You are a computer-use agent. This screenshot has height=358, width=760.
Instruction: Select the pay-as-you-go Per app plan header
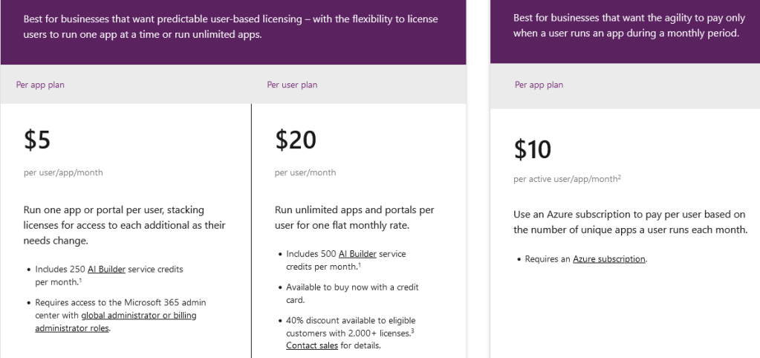pos(539,85)
